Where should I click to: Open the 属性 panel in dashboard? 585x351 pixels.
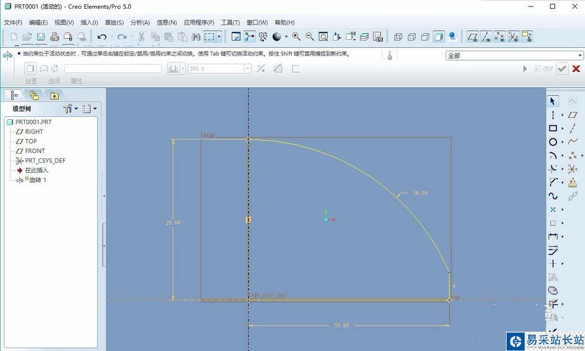(77, 81)
